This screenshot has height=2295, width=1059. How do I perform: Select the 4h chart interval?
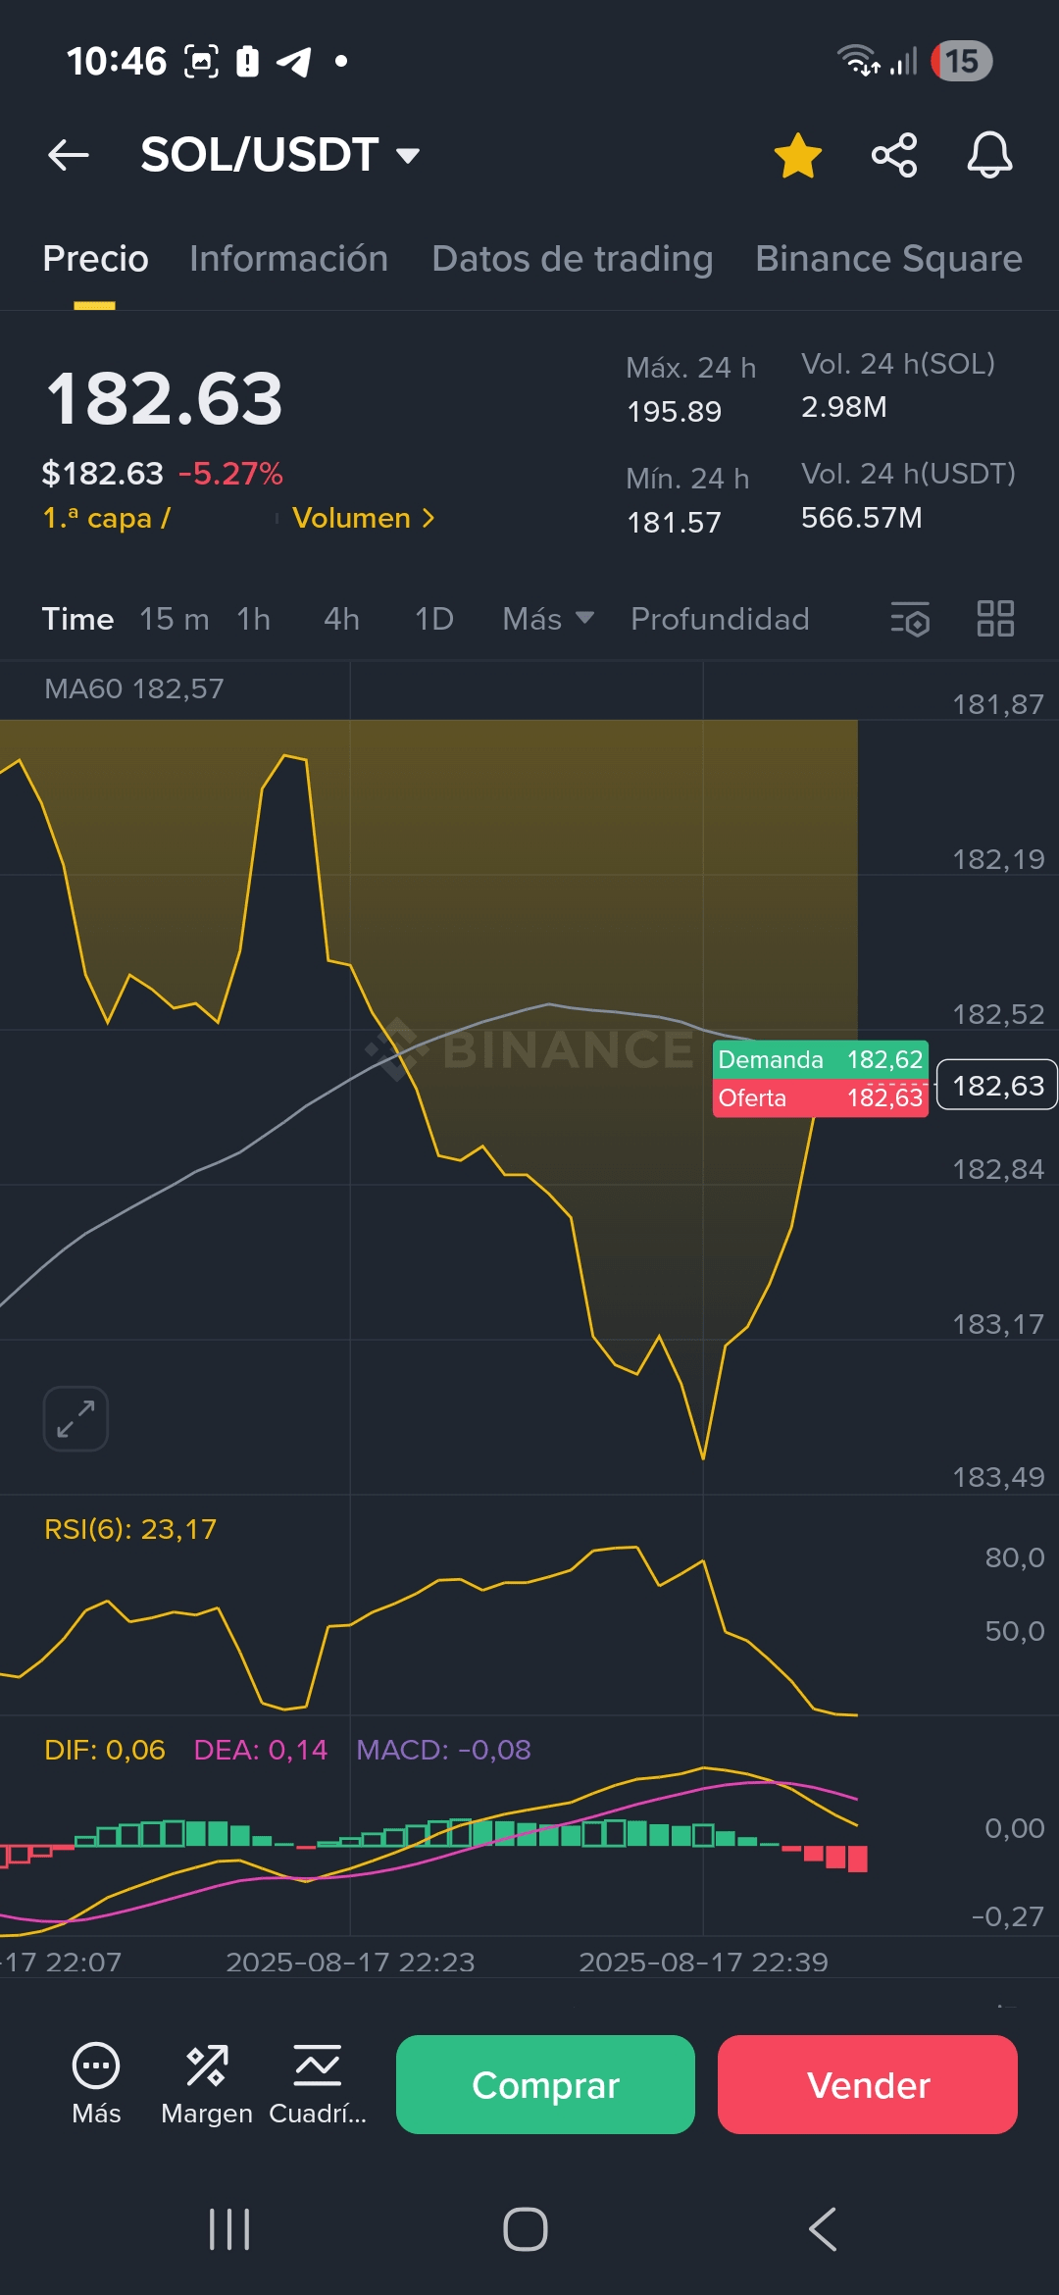[341, 619]
